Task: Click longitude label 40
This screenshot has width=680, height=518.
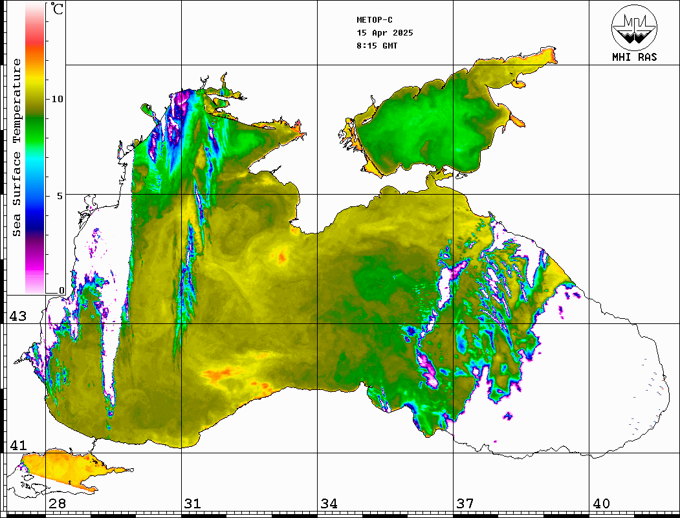Action: 601,504
